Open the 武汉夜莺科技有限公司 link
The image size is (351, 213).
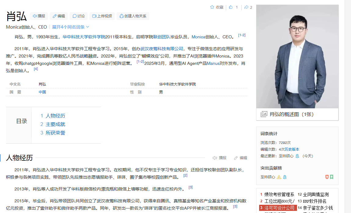coord(162,49)
